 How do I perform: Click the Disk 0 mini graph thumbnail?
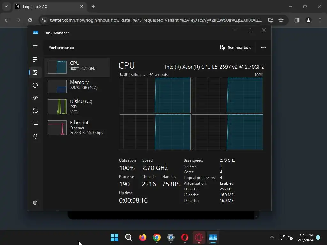tap(57, 107)
